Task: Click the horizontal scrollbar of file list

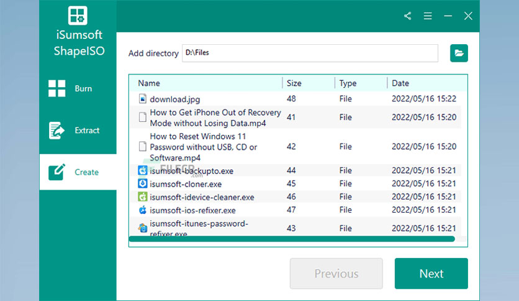Action: click(x=292, y=239)
